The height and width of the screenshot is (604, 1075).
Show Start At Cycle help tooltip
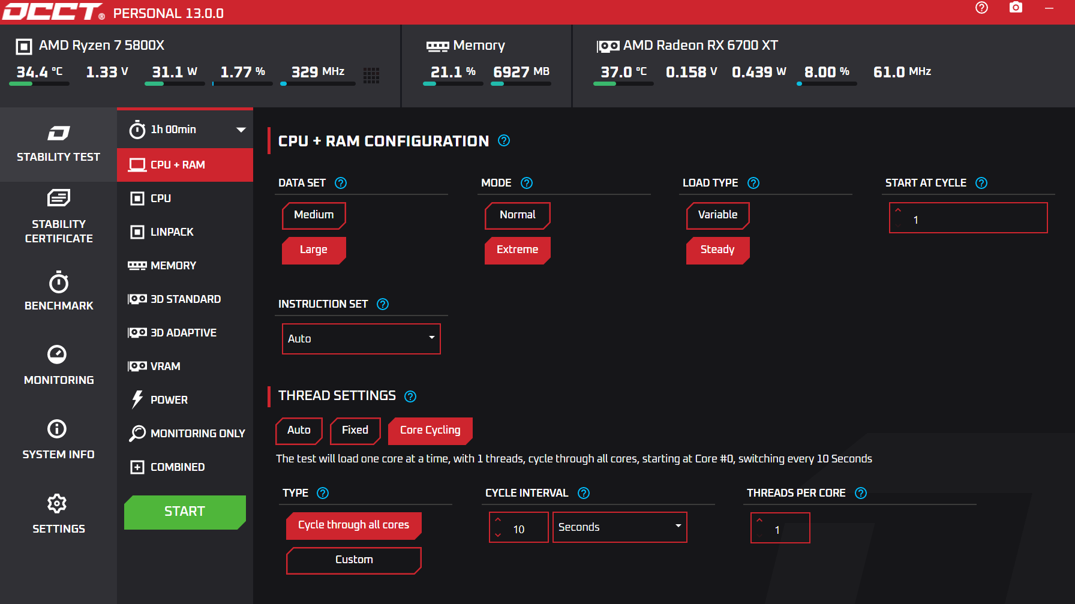tap(981, 183)
